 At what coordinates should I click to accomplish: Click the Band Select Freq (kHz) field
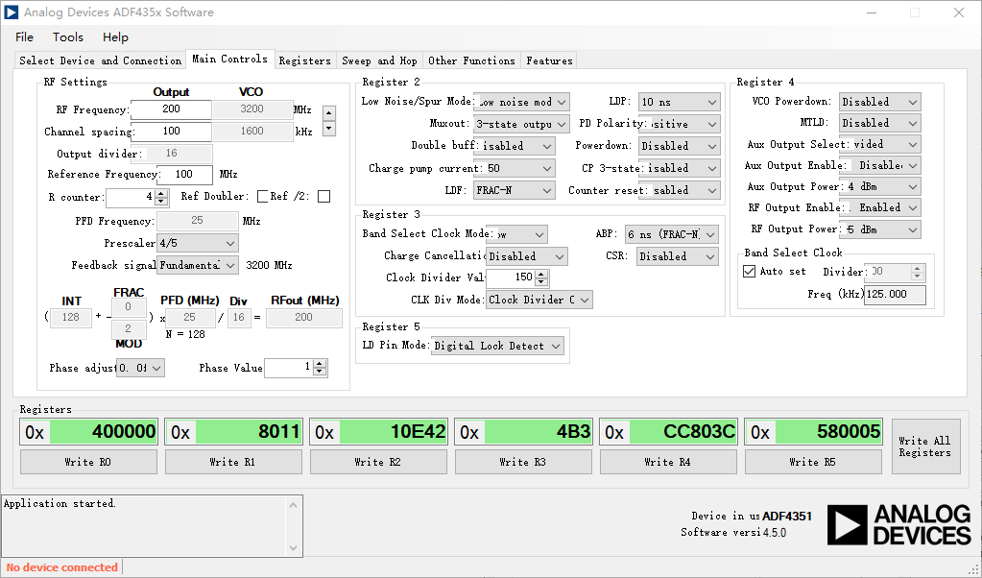point(895,295)
